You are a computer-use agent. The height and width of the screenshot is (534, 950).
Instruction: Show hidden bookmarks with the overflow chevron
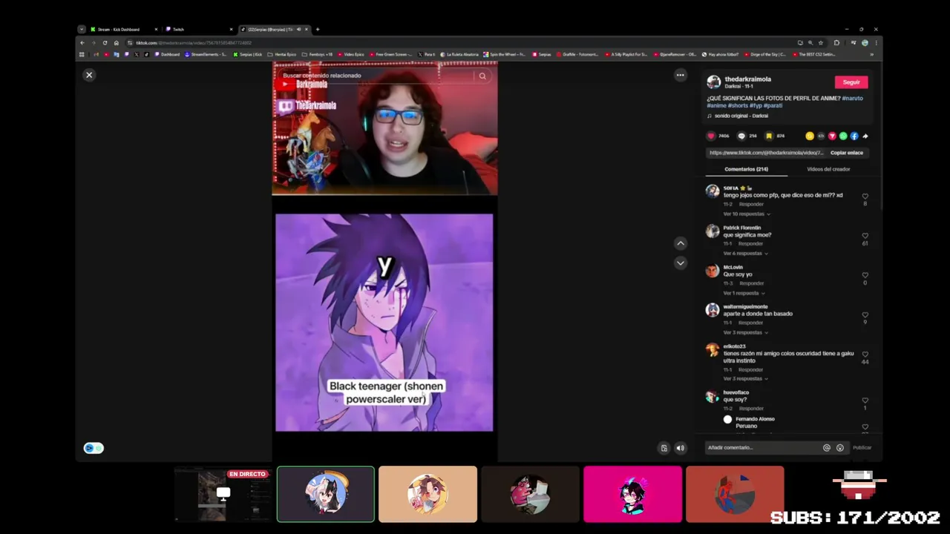pyautogui.click(x=871, y=54)
